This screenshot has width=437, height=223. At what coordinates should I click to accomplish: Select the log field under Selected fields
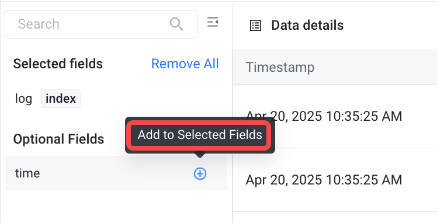coord(24,99)
